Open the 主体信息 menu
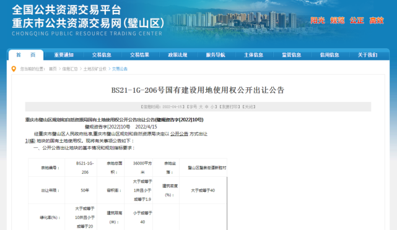This screenshot has width=397, height=230. point(254,55)
